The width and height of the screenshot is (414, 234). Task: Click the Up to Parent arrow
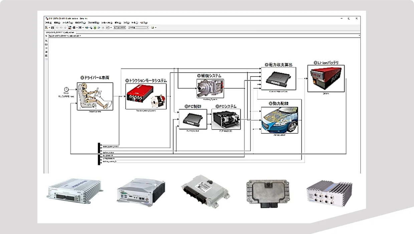pos(65,28)
